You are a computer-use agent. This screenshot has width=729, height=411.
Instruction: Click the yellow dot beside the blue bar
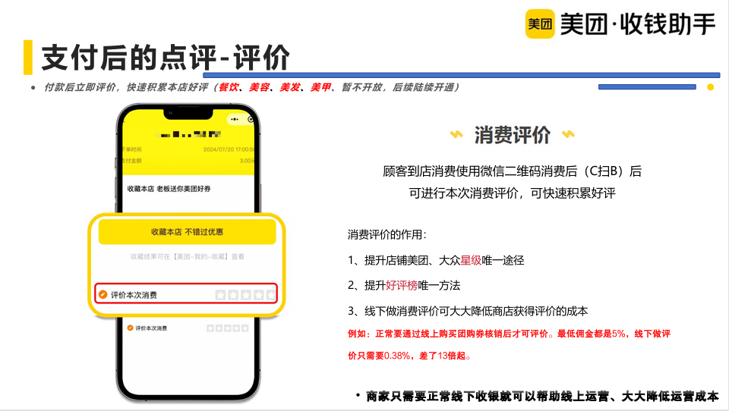click(711, 87)
